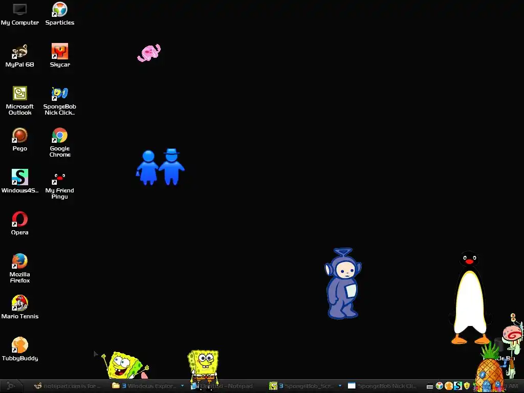524x393 pixels.
Task: Select the My Computer desktop icon
Action: click(20, 14)
